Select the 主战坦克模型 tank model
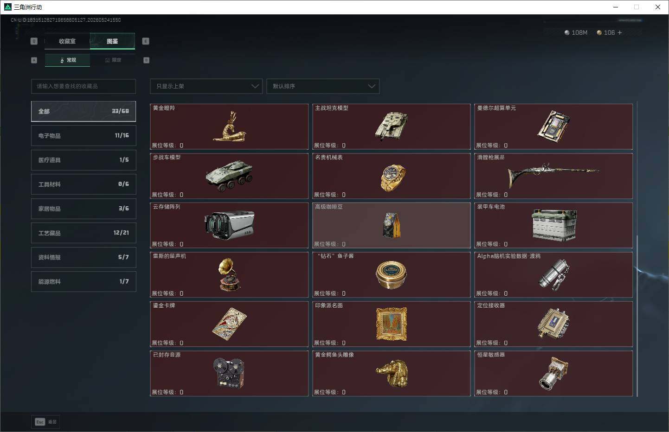The image size is (669, 432). 392,127
